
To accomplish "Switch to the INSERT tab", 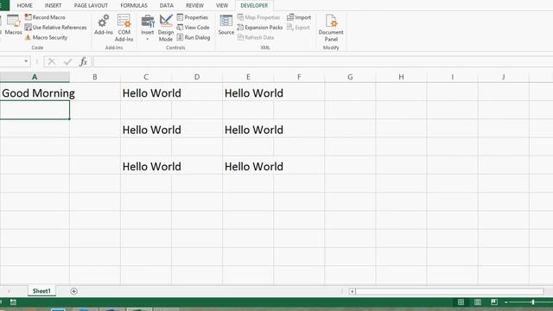I will tap(53, 6).
